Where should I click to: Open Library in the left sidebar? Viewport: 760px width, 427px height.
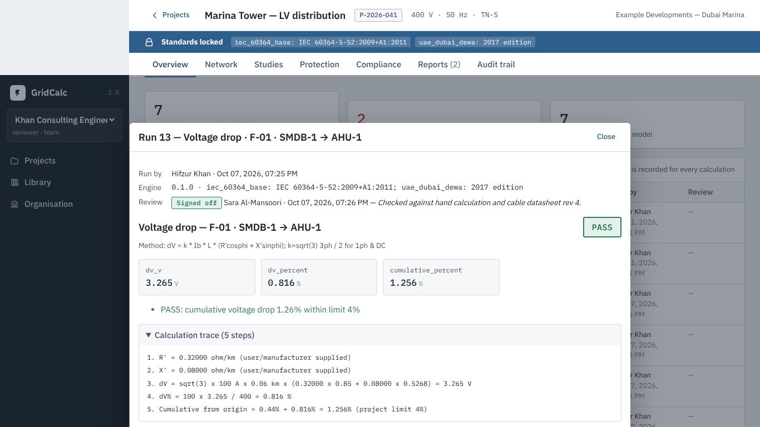point(65,182)
